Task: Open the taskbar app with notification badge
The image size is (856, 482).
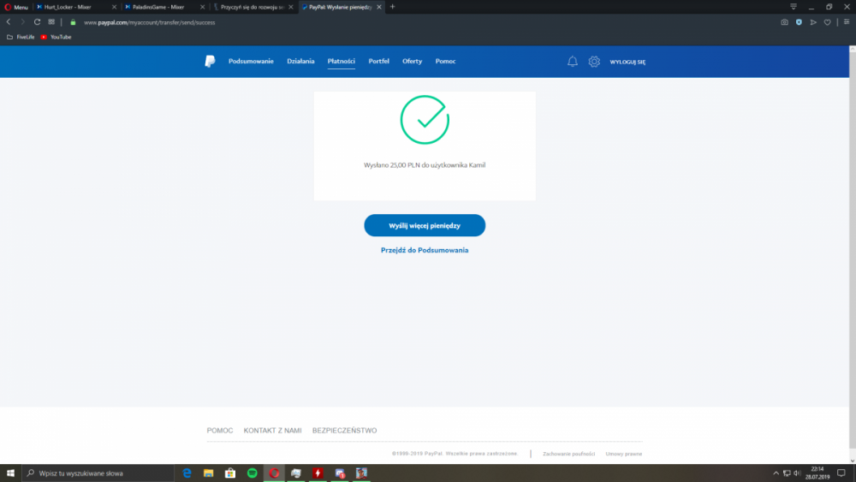Action: tap(340, 473)
